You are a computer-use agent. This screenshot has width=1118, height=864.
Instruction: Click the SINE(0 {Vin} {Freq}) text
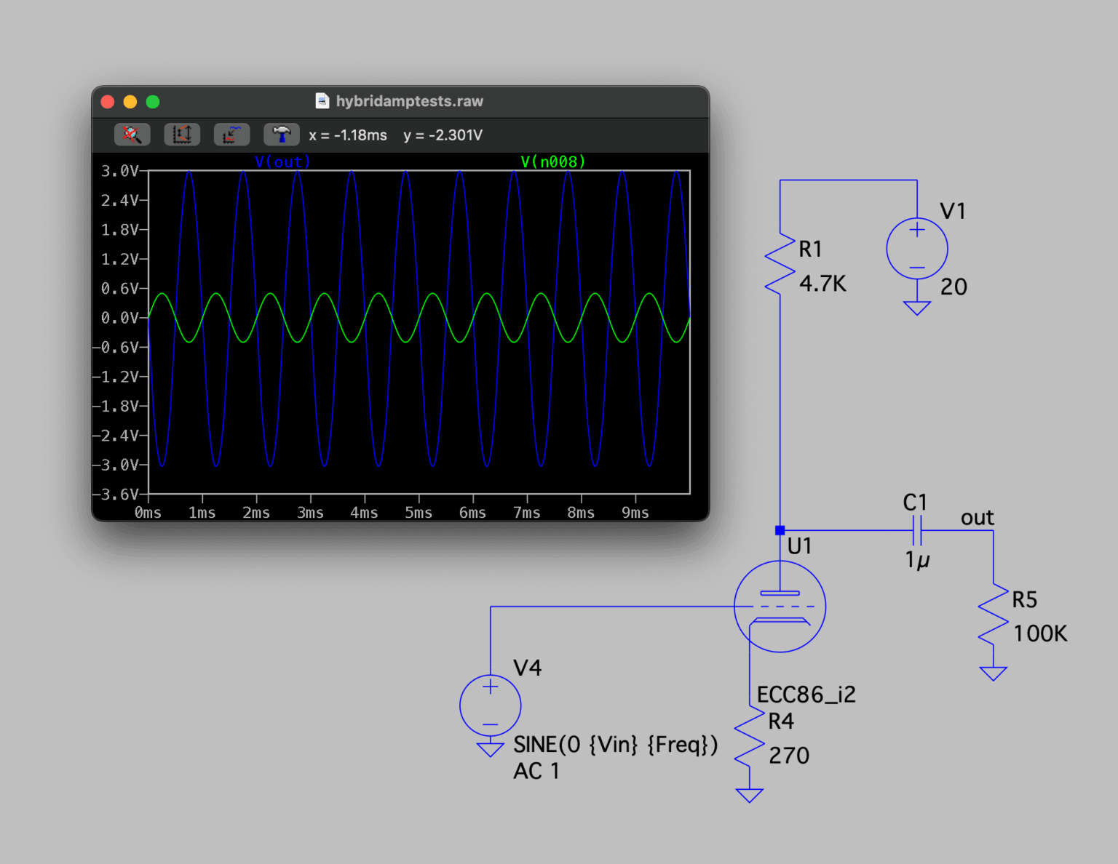coord(615,745)
